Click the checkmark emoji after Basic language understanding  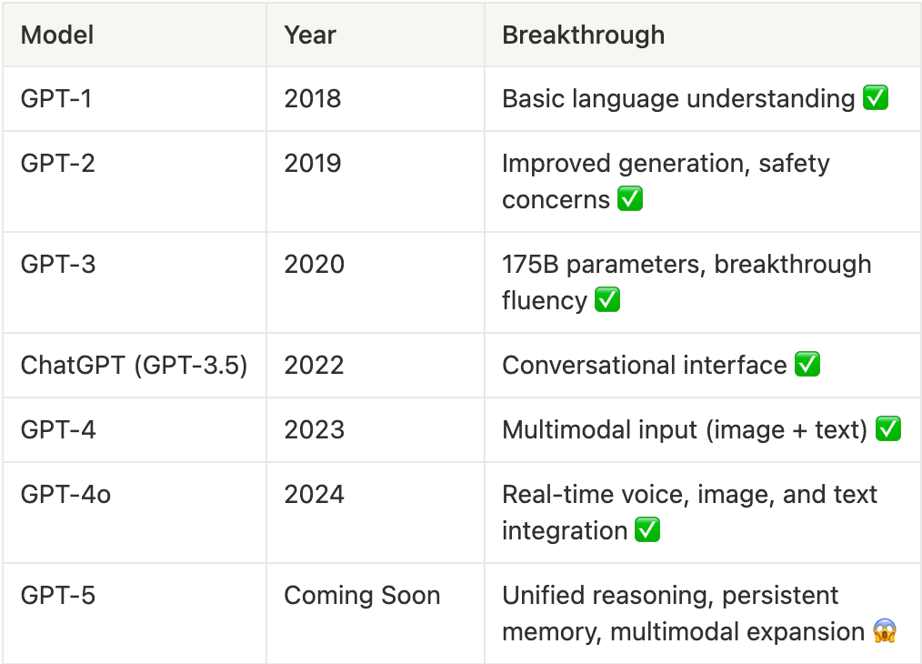click(x=876, y=97)
